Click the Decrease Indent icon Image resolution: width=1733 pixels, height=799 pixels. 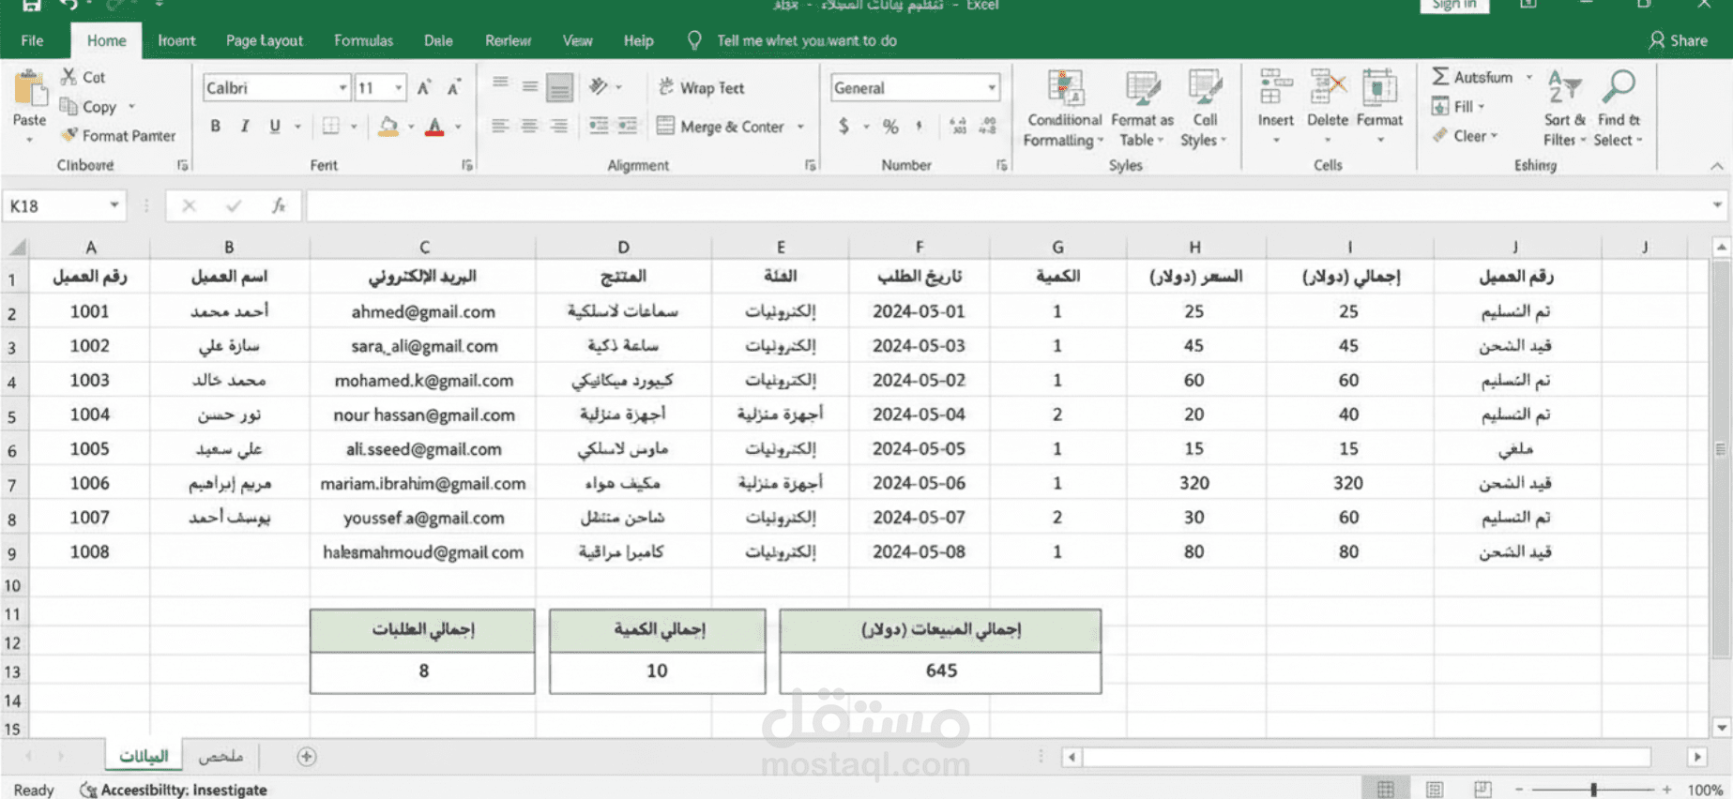click(599, 126)
